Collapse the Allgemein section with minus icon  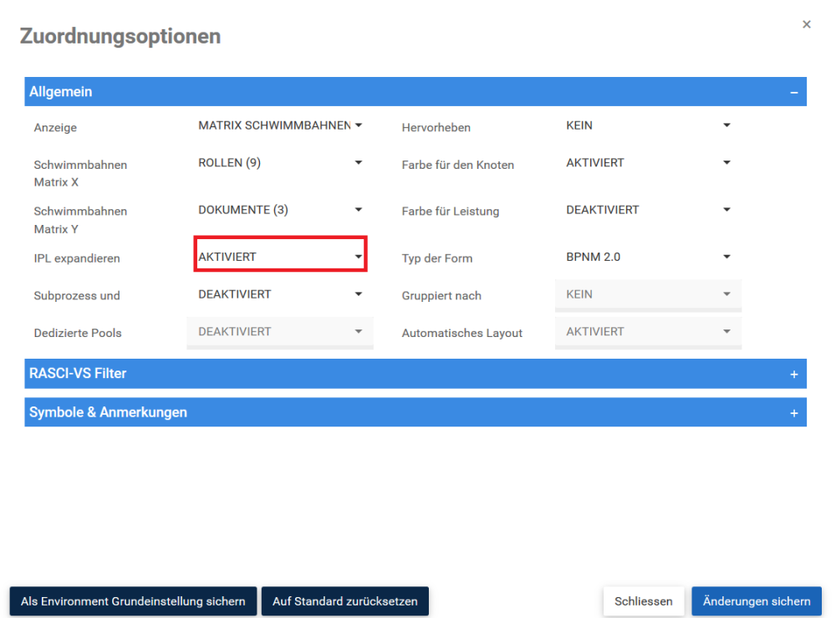point(793,92)
